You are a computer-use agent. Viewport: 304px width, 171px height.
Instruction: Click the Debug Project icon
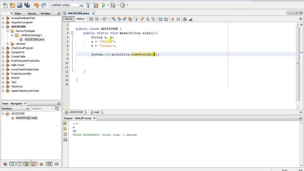click(113, 5)
